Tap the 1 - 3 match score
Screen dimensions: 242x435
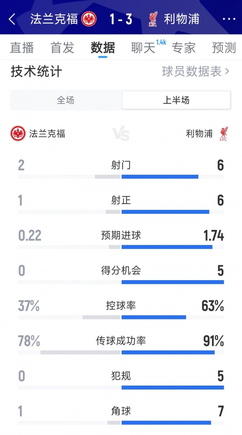(121, 19)
